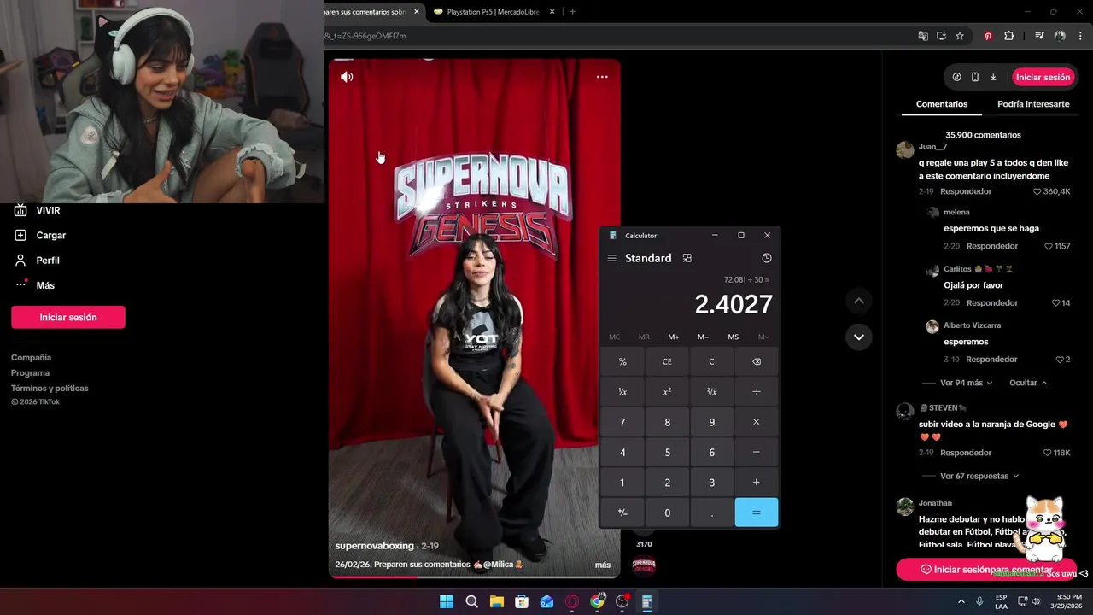Screen dimensions: 1093x615
Task: Collapse replies with Ocultar
Action: 1028,383
